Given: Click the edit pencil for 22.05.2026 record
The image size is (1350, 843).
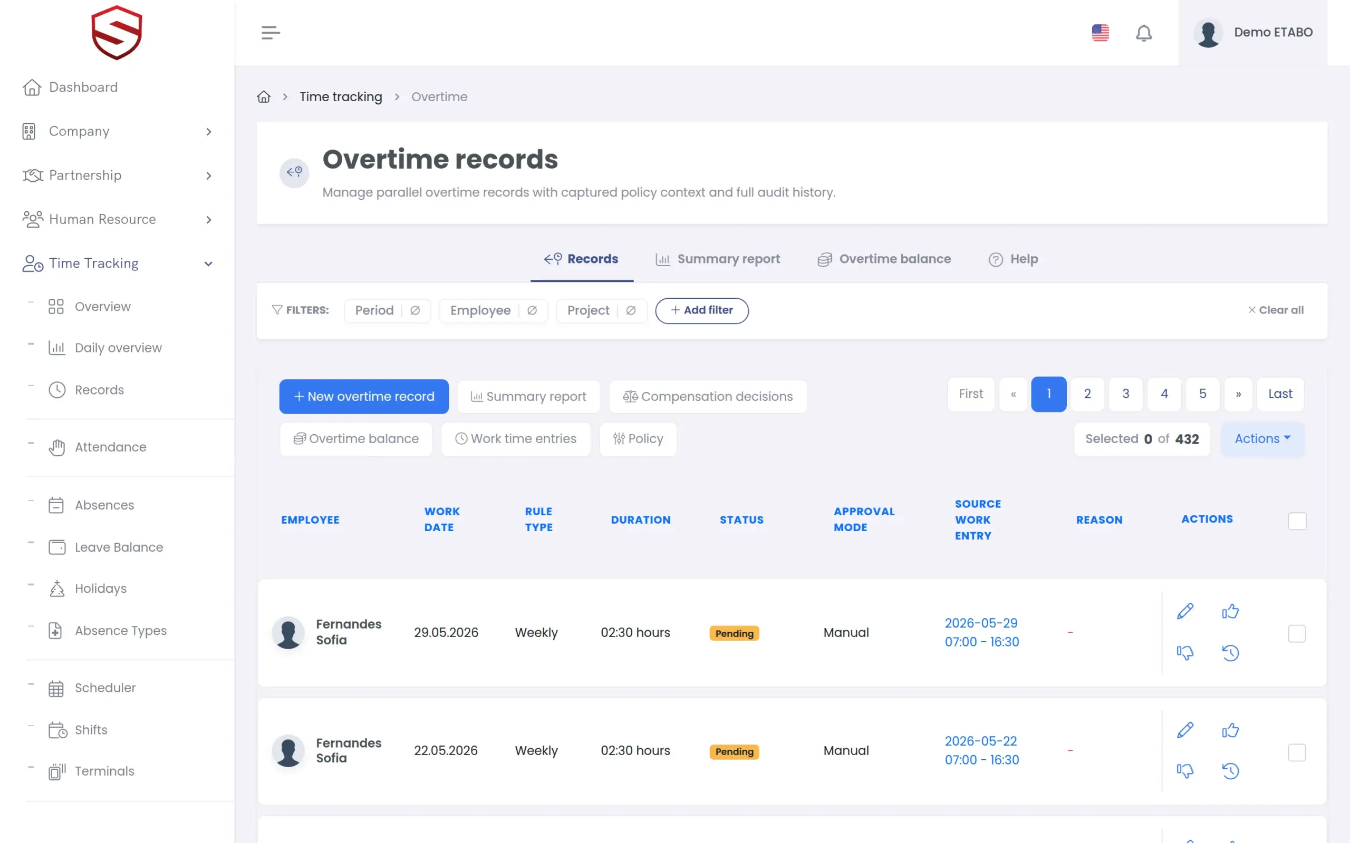Looking at the screenshot, I should click(1185, 730).
